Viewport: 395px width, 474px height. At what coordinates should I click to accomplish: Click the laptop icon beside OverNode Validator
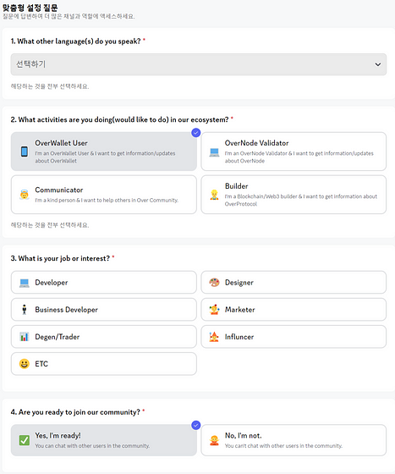point(214,152)
